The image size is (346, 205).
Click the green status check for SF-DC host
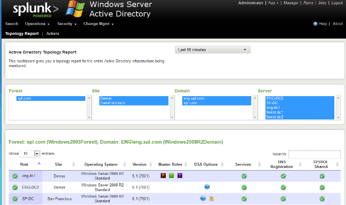point(15,199)
